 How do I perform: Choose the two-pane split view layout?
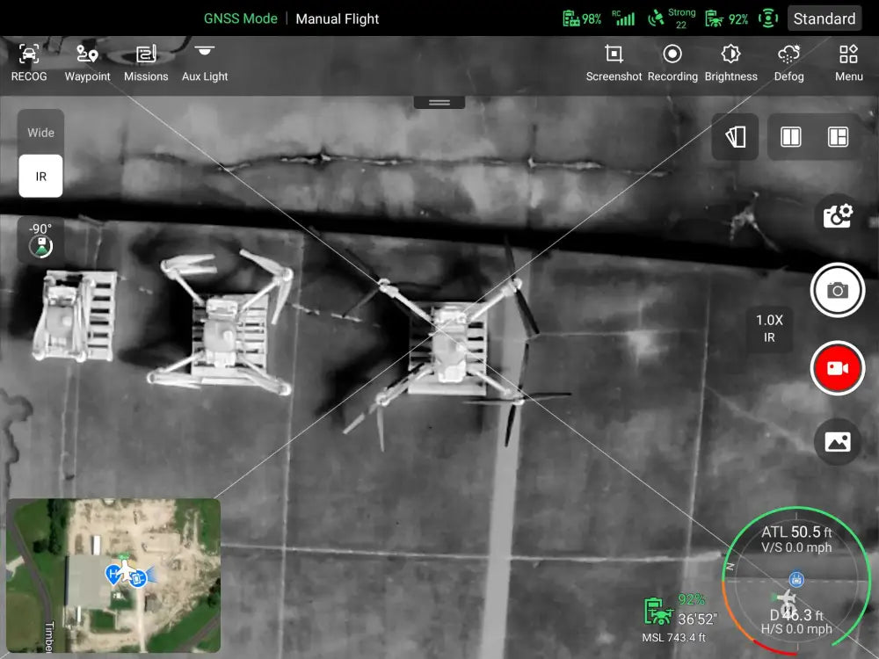(791, 137)
